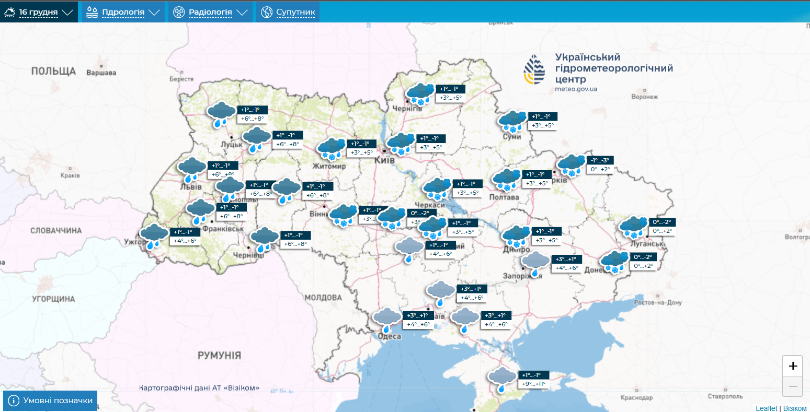
Task: Select the snow cloud icon at Дніпро
Action: 517,236
